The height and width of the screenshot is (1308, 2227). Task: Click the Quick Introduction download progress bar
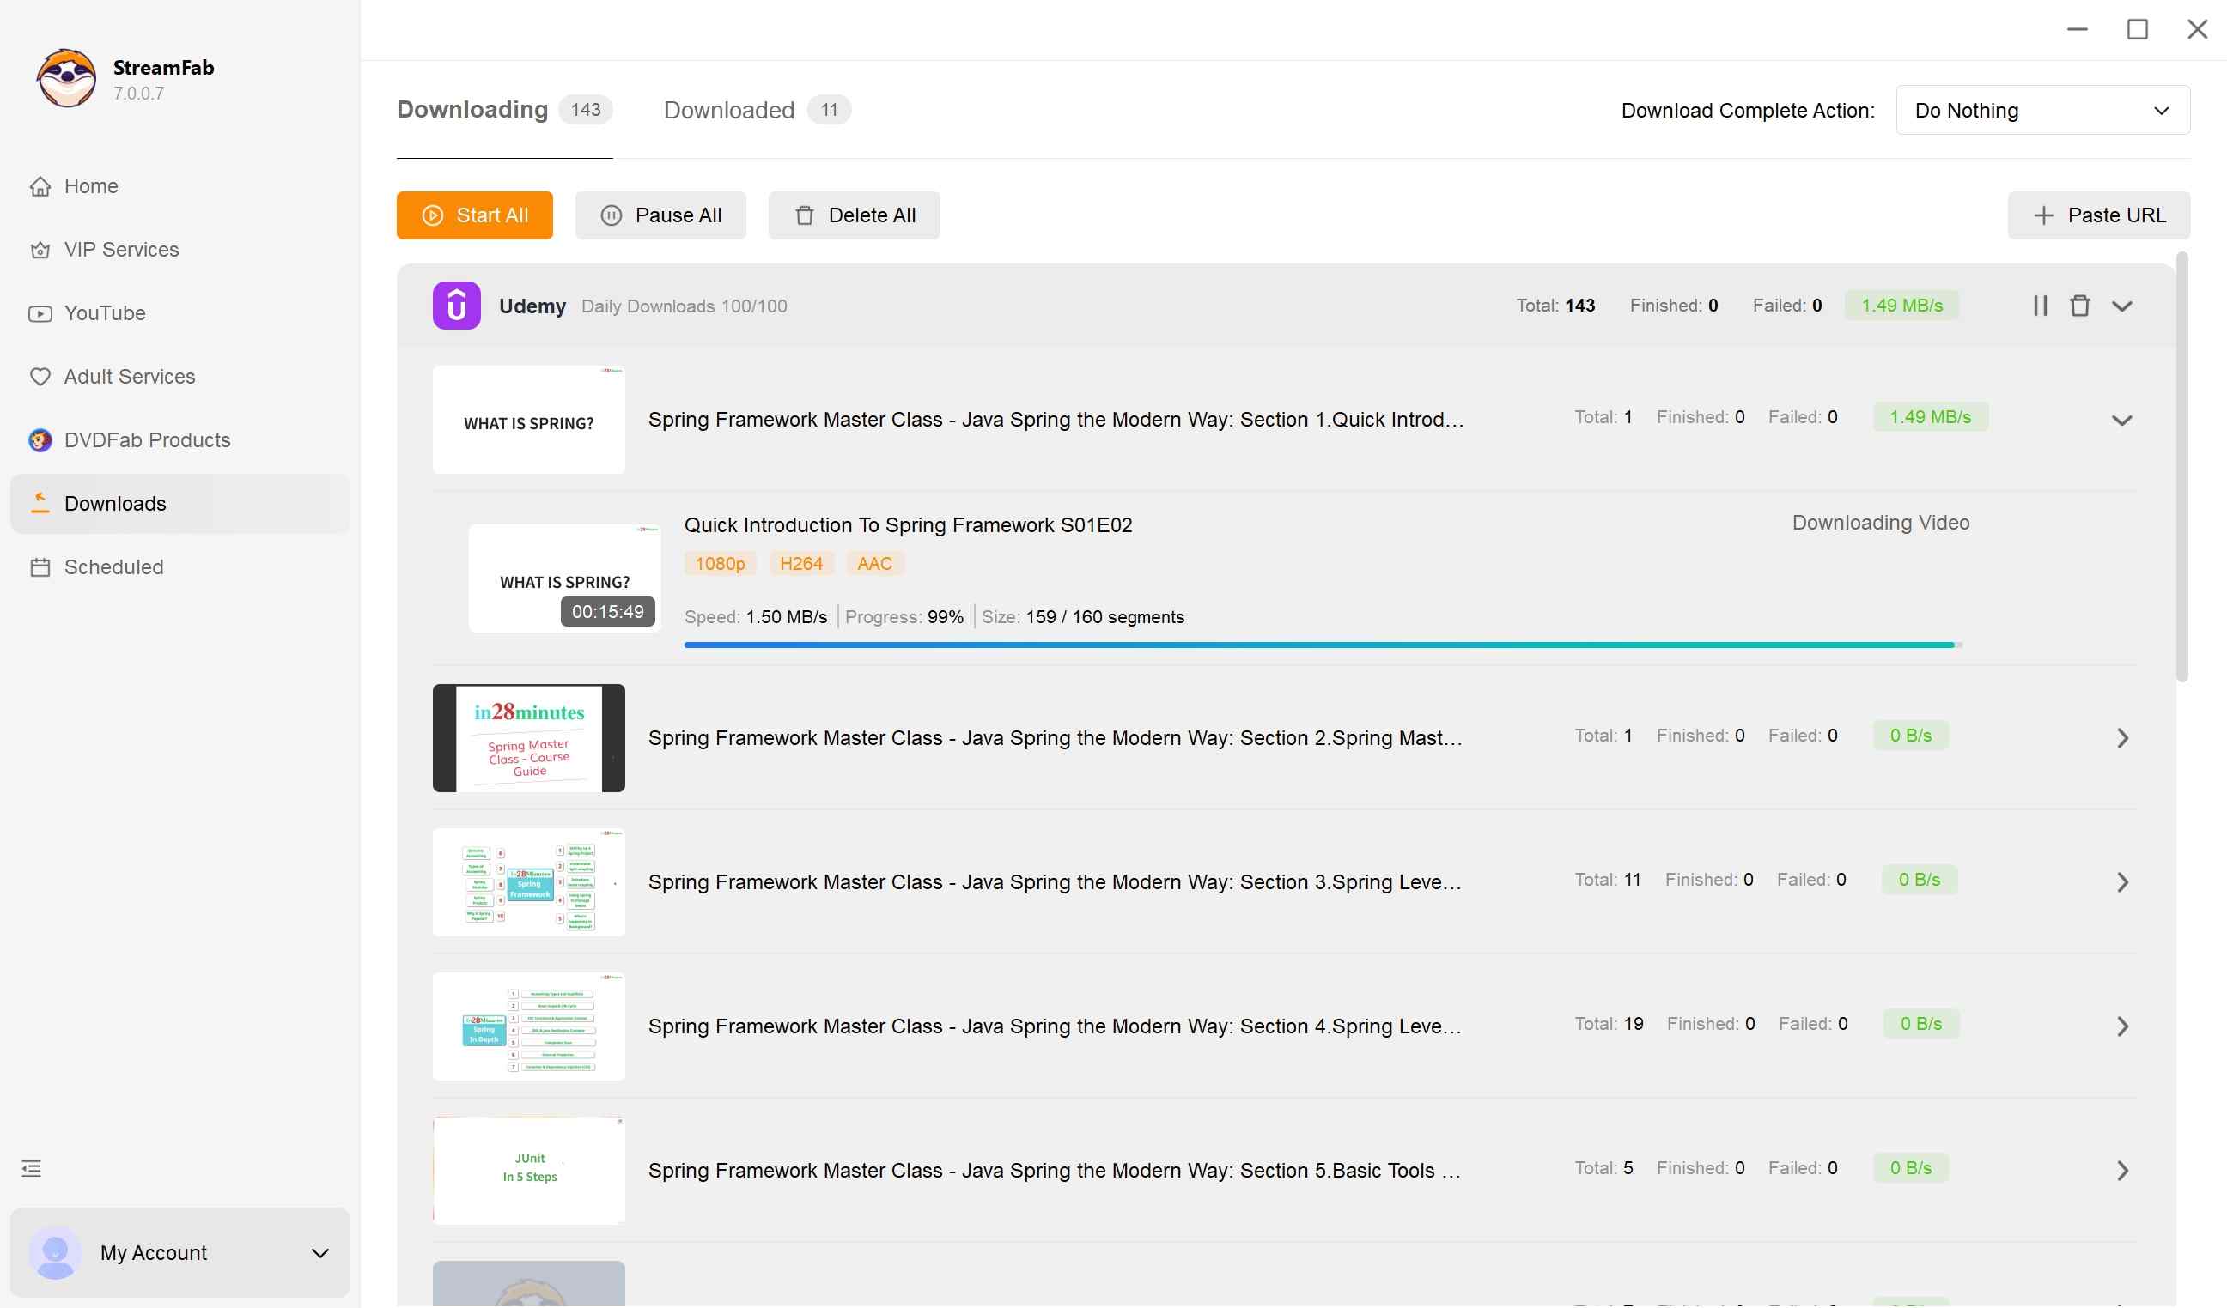click(1321, 644)
